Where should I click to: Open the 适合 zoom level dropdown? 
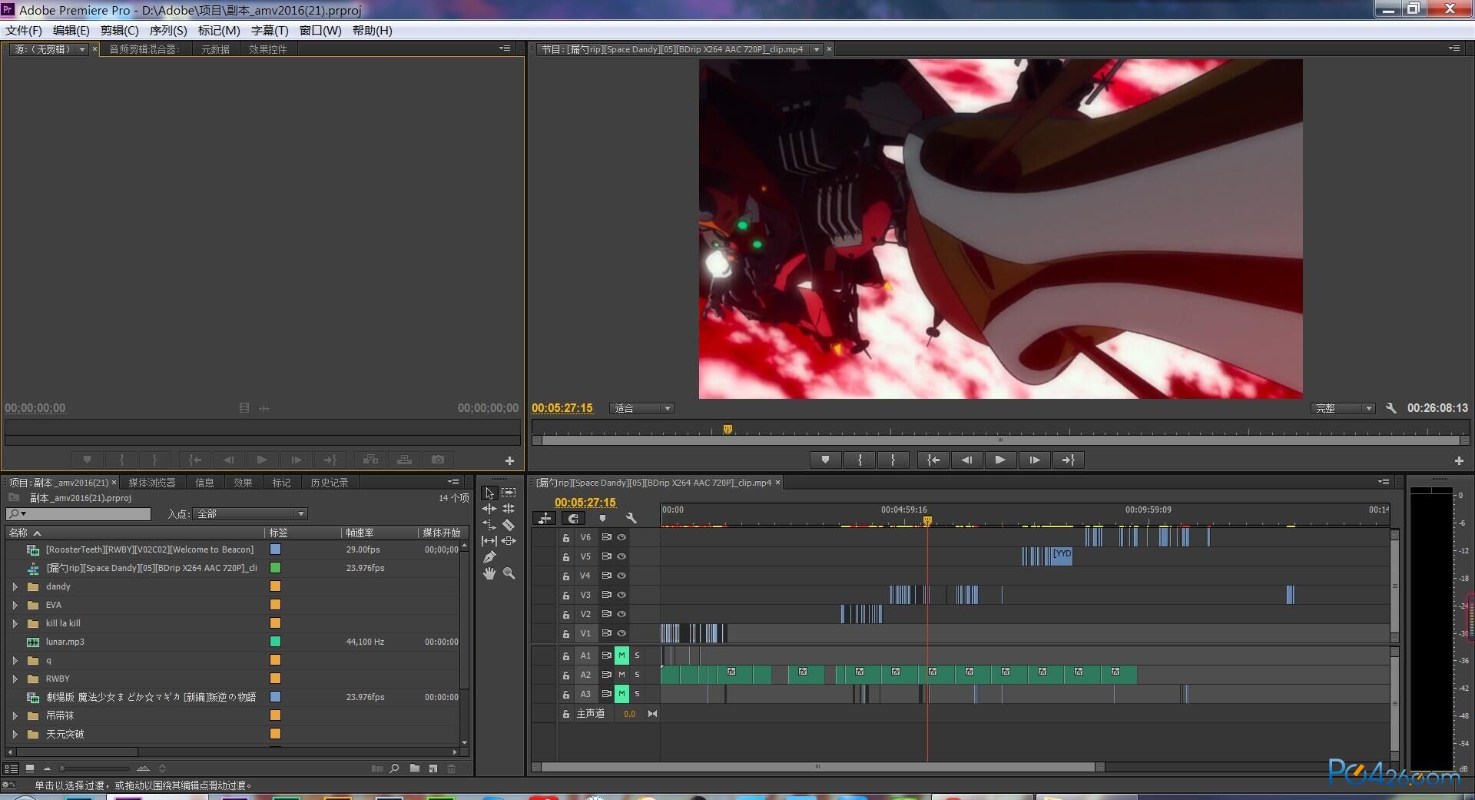(x=641, y=409)
